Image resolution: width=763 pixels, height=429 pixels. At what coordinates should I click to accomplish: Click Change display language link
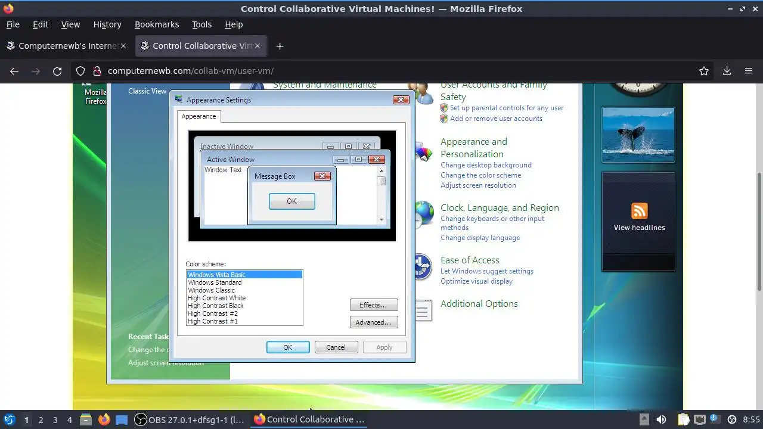coord(480,238)
